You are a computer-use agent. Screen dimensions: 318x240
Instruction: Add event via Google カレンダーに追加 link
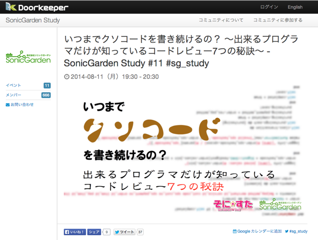[x=260, y=231]
